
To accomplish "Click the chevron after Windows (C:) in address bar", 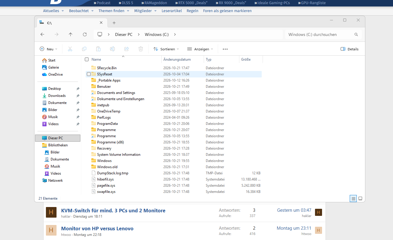I will (x=175, y=34).
